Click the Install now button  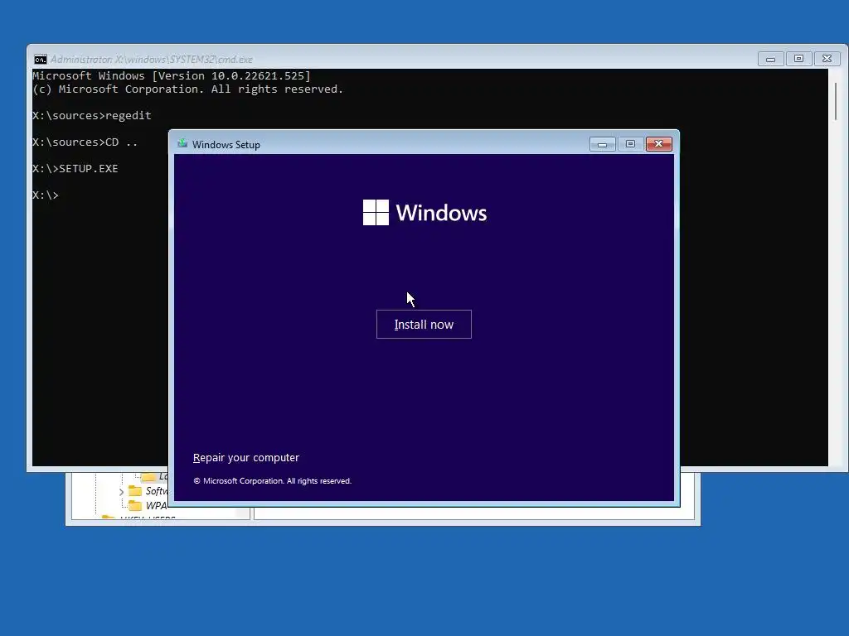coord(424,324)
